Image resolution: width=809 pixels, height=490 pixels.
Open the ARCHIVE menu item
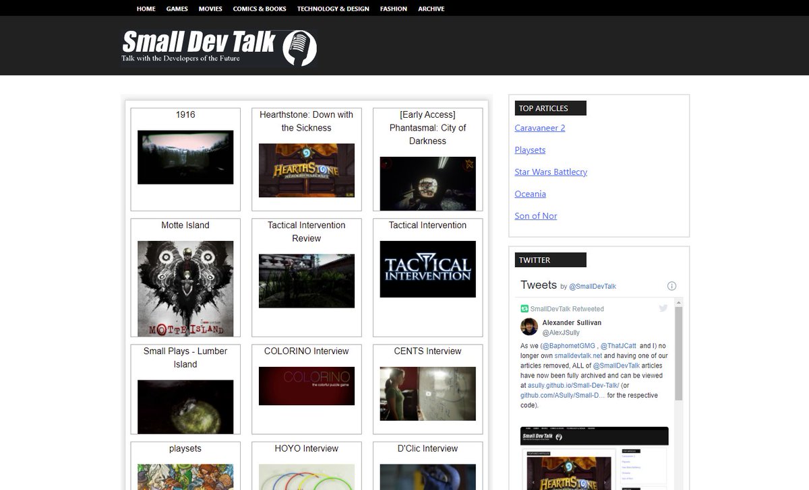coord(431,9)
